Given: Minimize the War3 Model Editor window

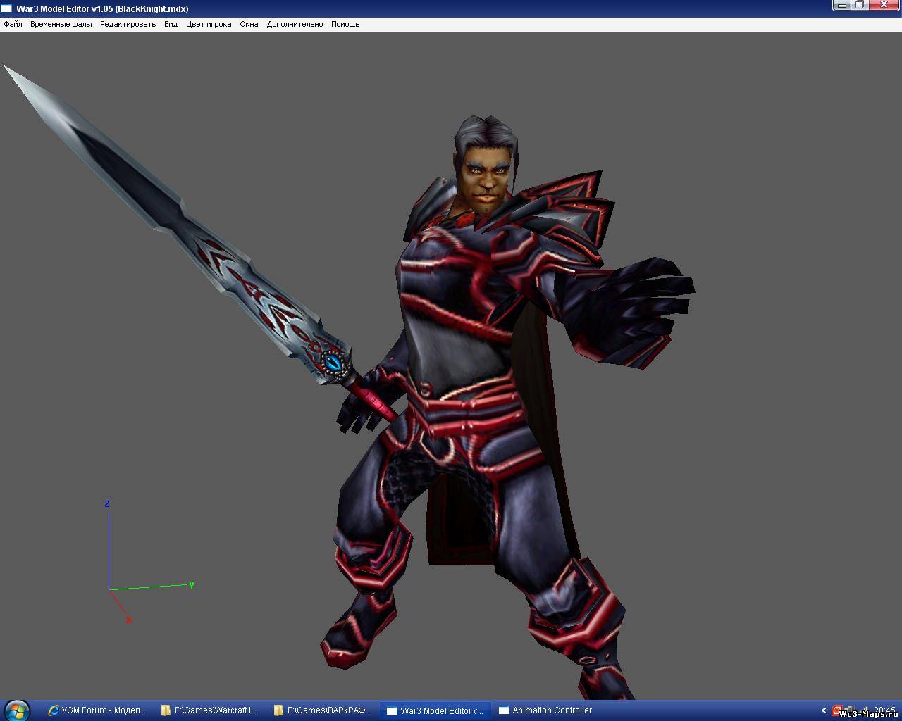Looking at the screenshot, I should 842,6.
